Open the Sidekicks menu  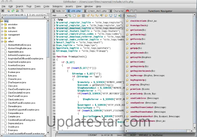(57, 6)
